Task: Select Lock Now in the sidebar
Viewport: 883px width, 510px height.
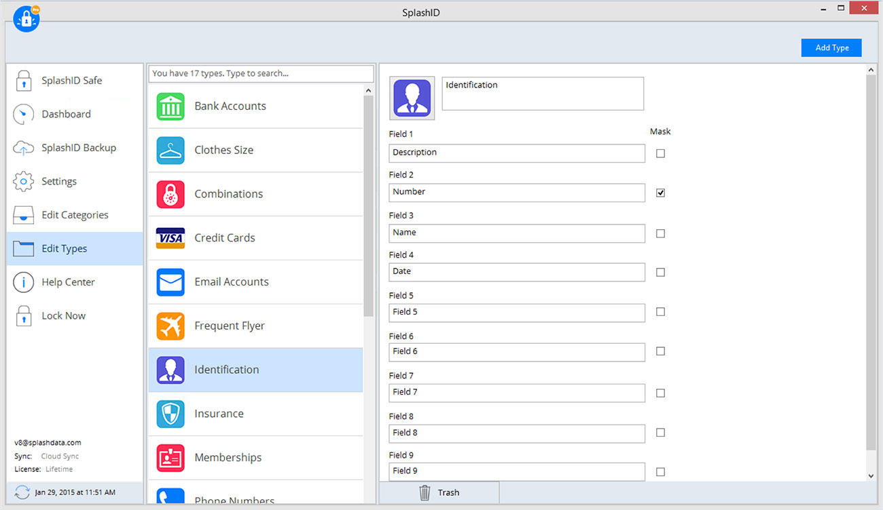Action: point(75,316)
